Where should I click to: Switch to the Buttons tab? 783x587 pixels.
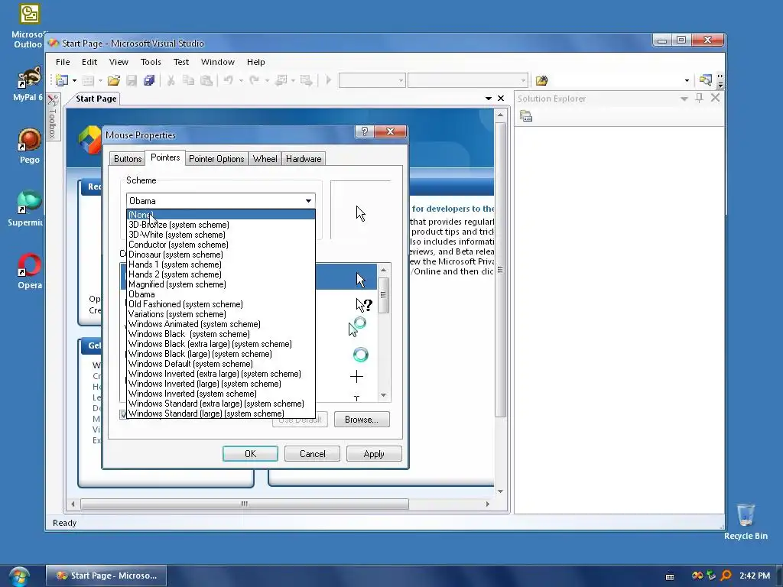click(128, 159)
